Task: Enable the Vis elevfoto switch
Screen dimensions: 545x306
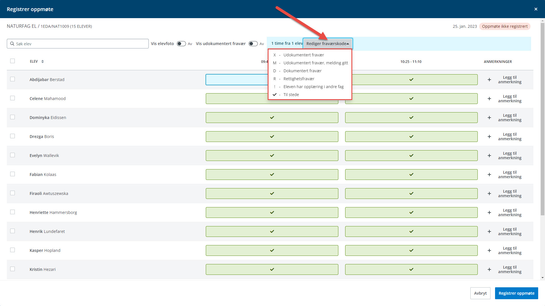Action: (x=181, y=44)
